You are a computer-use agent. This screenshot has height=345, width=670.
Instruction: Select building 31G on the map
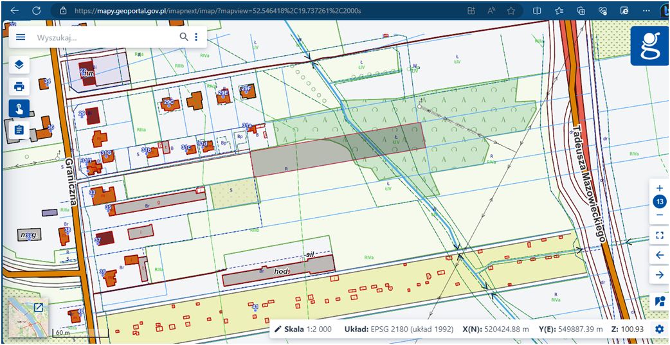(108, 156)
